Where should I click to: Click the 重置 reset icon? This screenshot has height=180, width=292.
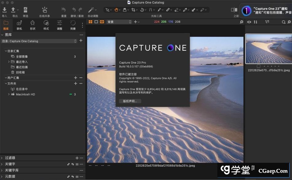pyautogui.click(x=64, y=10)
